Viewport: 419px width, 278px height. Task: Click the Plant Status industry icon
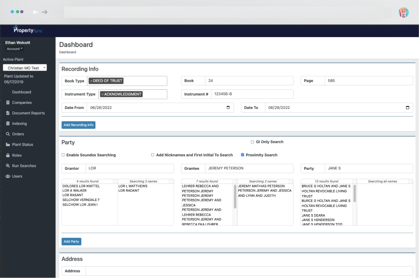tap(8, 145)
